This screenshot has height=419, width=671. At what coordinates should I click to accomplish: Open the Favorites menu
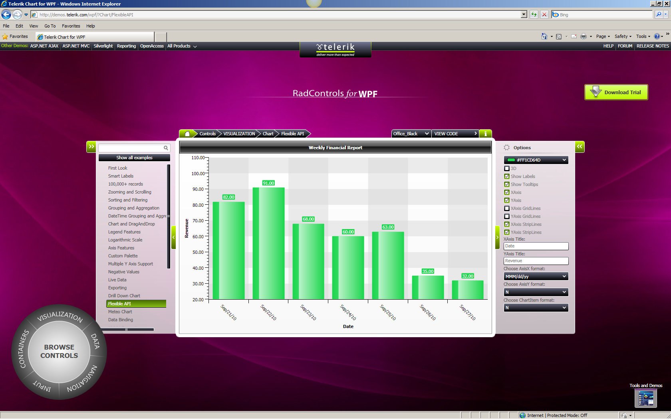(x=71, y=26)
